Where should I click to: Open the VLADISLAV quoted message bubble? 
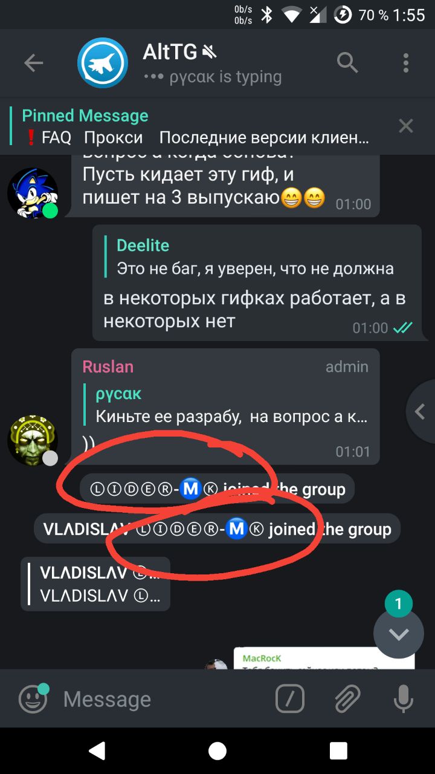pyautogui.click(x=95, y=584)
